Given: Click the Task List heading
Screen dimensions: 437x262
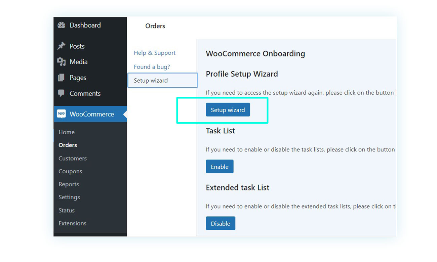Looking at the screenshot, I should [x=221, y=131].
